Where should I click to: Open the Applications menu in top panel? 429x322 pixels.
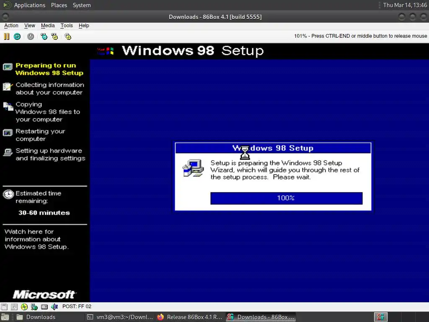pyautogui.click(x=30, y=5)
